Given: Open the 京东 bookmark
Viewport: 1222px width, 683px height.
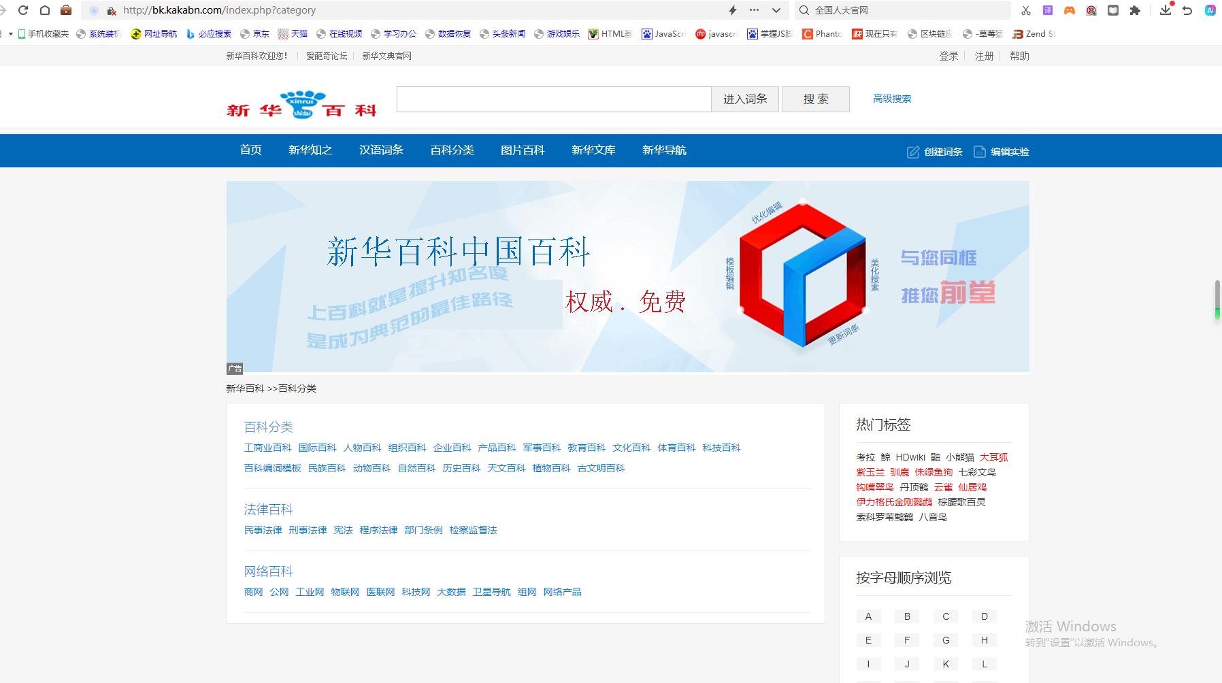Looking at the screenshot, I should 255,34.
